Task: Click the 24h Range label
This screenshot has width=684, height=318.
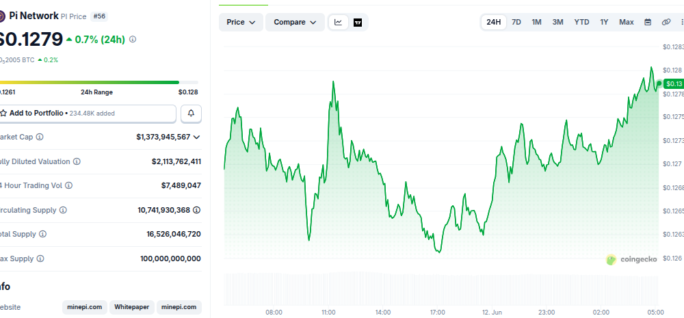Action: pos(97,92)
